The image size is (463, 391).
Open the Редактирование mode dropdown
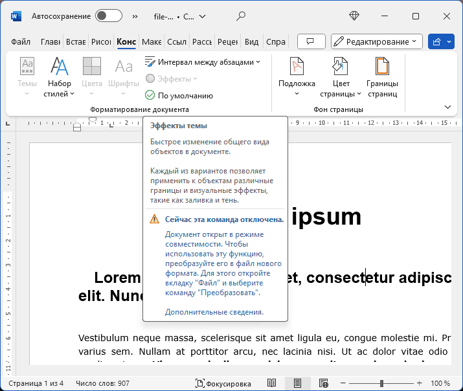coord(377,41)
